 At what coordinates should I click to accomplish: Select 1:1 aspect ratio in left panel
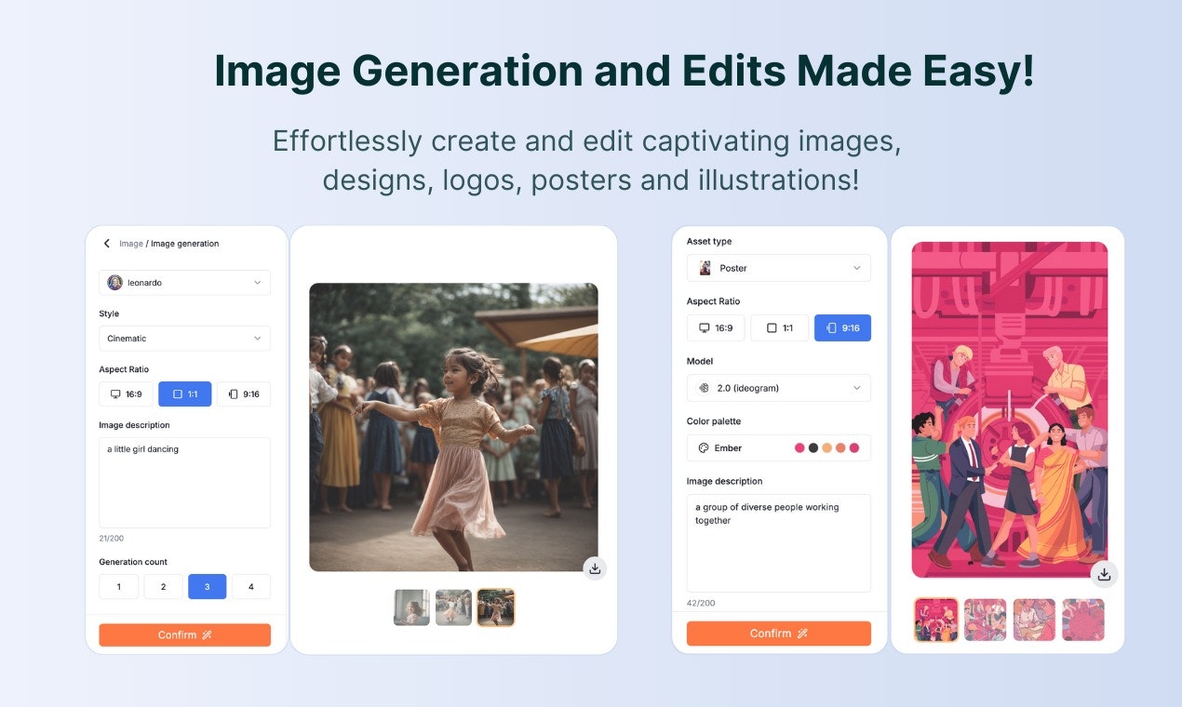[184, 394]
